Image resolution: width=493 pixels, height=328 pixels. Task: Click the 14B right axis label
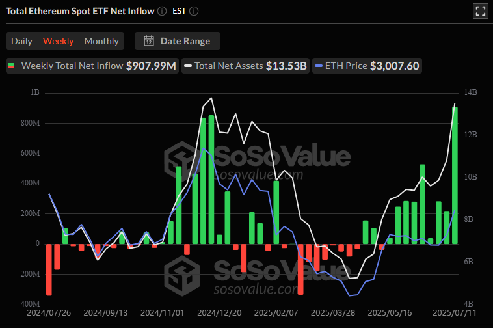coord(471,92)
